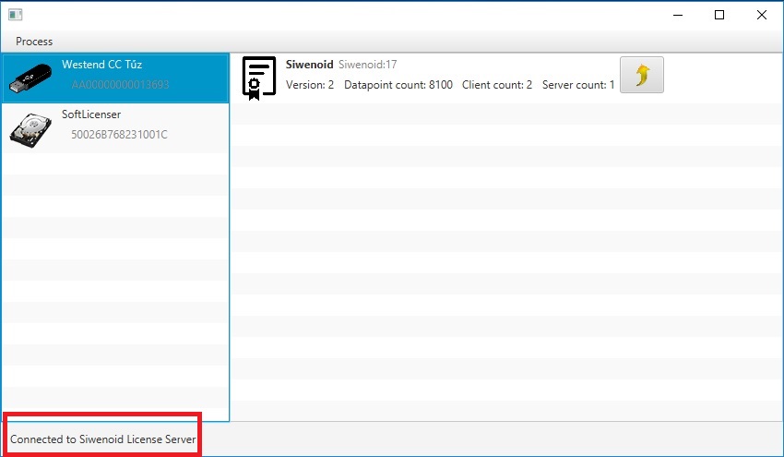This screenshot has height=457, width=784.
Task: Click the Server count: 1 text
Action: pos(578,85)
